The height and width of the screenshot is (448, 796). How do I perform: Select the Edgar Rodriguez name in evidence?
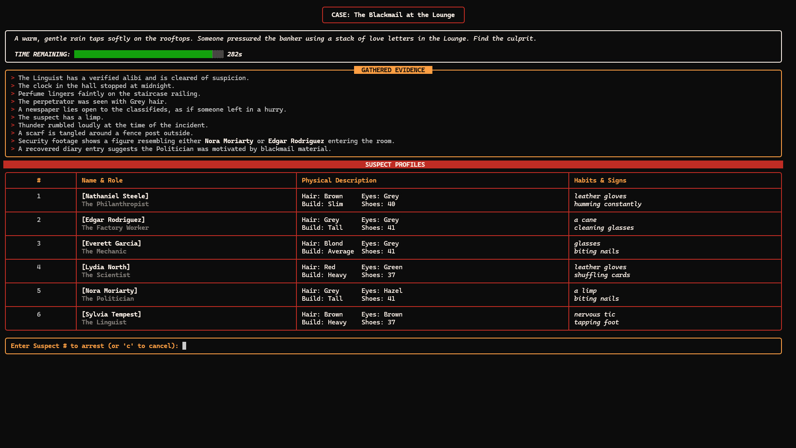[x=296, y=141]
